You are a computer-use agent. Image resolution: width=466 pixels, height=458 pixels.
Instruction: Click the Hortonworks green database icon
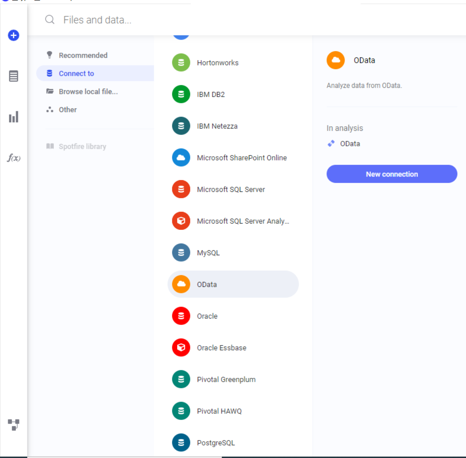[x=181, y=62]
